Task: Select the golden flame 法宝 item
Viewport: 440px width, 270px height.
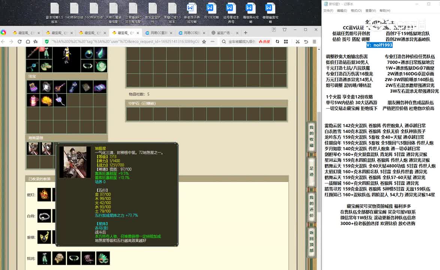Action: tap(46, 100)
